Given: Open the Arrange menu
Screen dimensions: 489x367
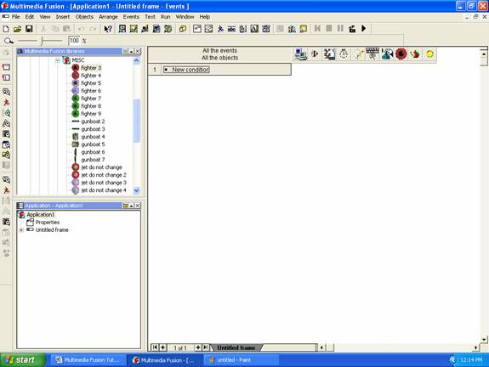Looking at the screenshot, I should (x=108, y=17).
